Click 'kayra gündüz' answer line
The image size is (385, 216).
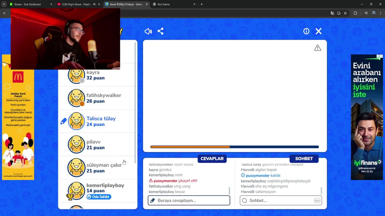coord(160,170)
